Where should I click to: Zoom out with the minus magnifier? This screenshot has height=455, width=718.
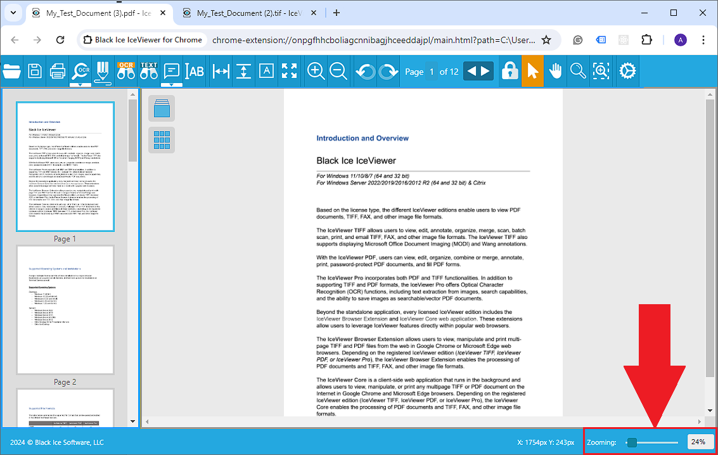pyautogui.click(x=338, y=71)
